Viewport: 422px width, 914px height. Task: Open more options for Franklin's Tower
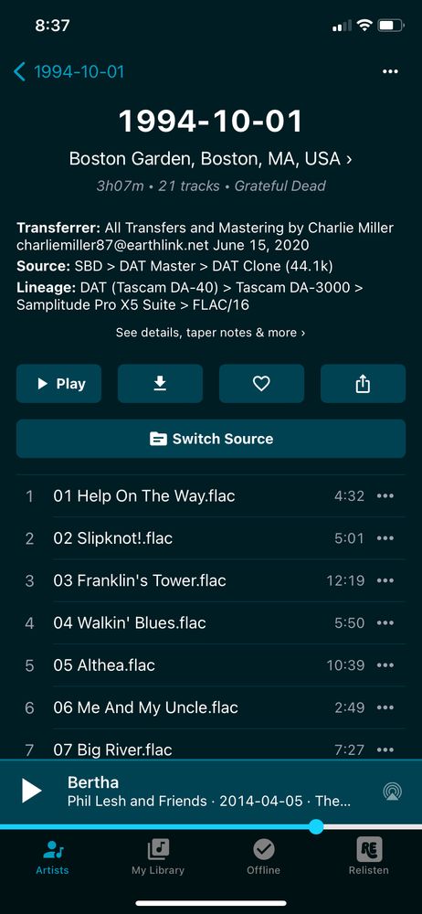(385, 580)
